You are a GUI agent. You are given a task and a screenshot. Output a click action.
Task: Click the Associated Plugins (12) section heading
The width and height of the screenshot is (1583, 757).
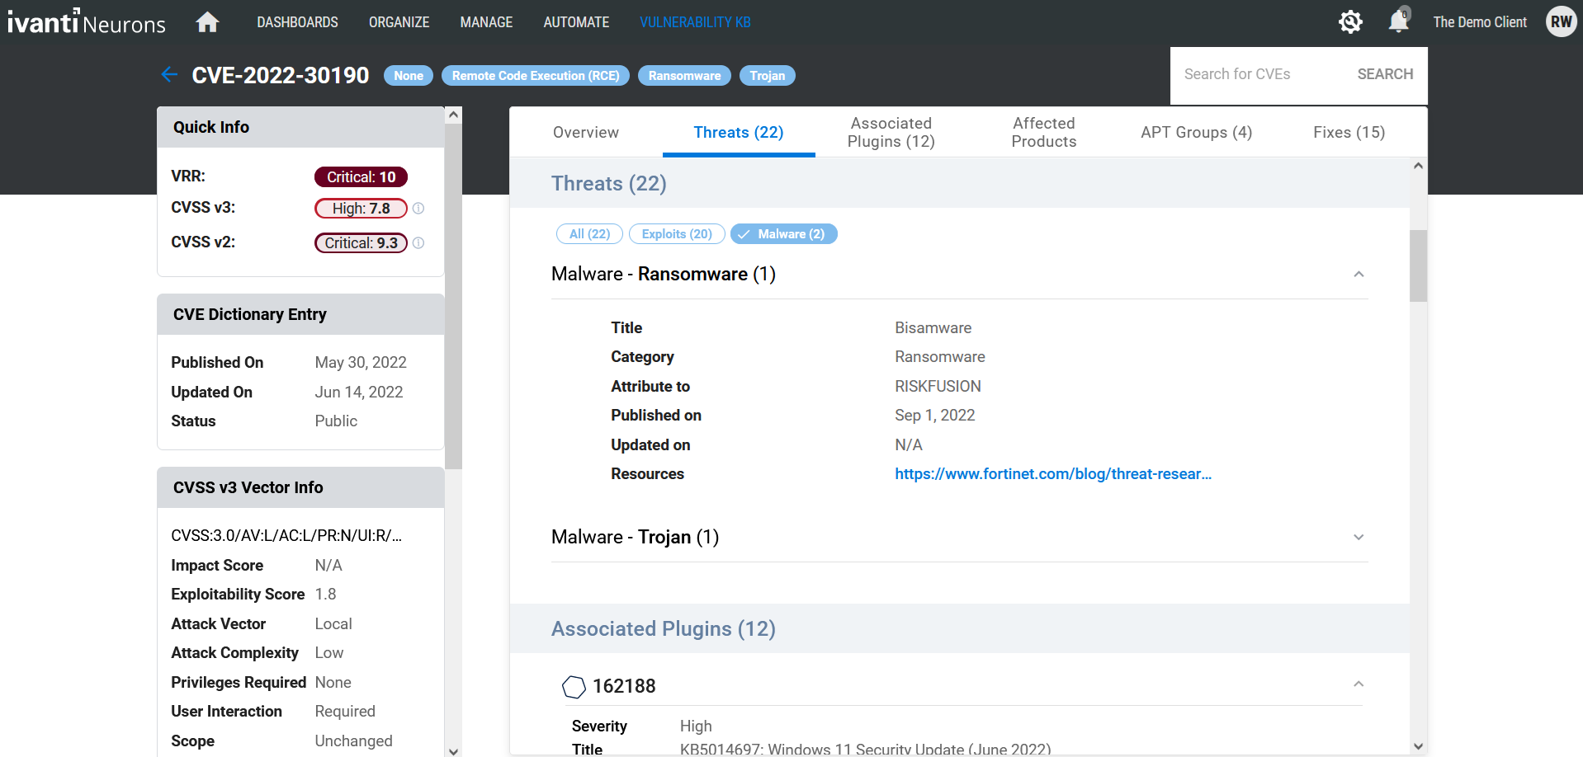[x=664, y=629]
